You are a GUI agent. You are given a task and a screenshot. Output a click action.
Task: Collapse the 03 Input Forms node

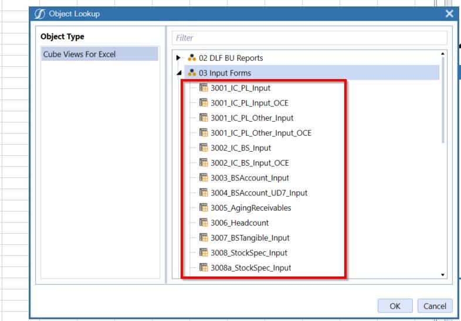[x=178, y=73]
